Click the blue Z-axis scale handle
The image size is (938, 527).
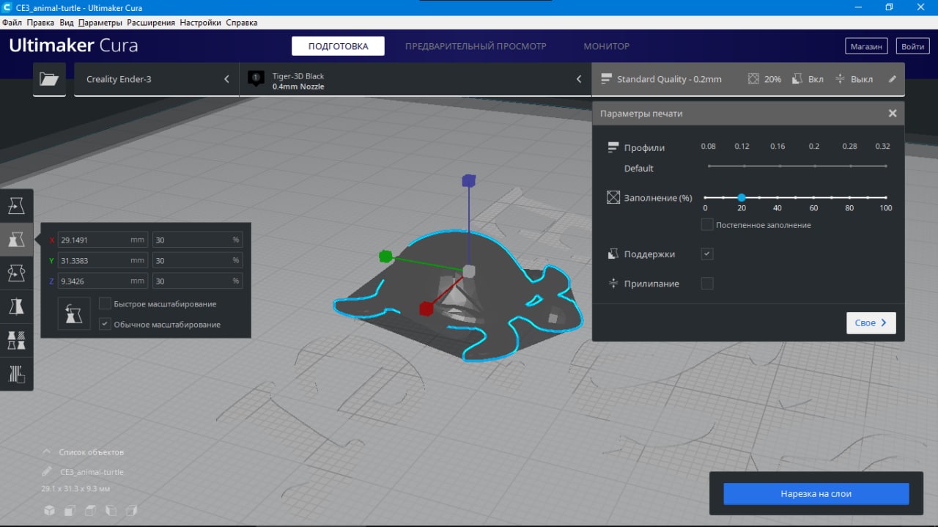click(469, 181)
